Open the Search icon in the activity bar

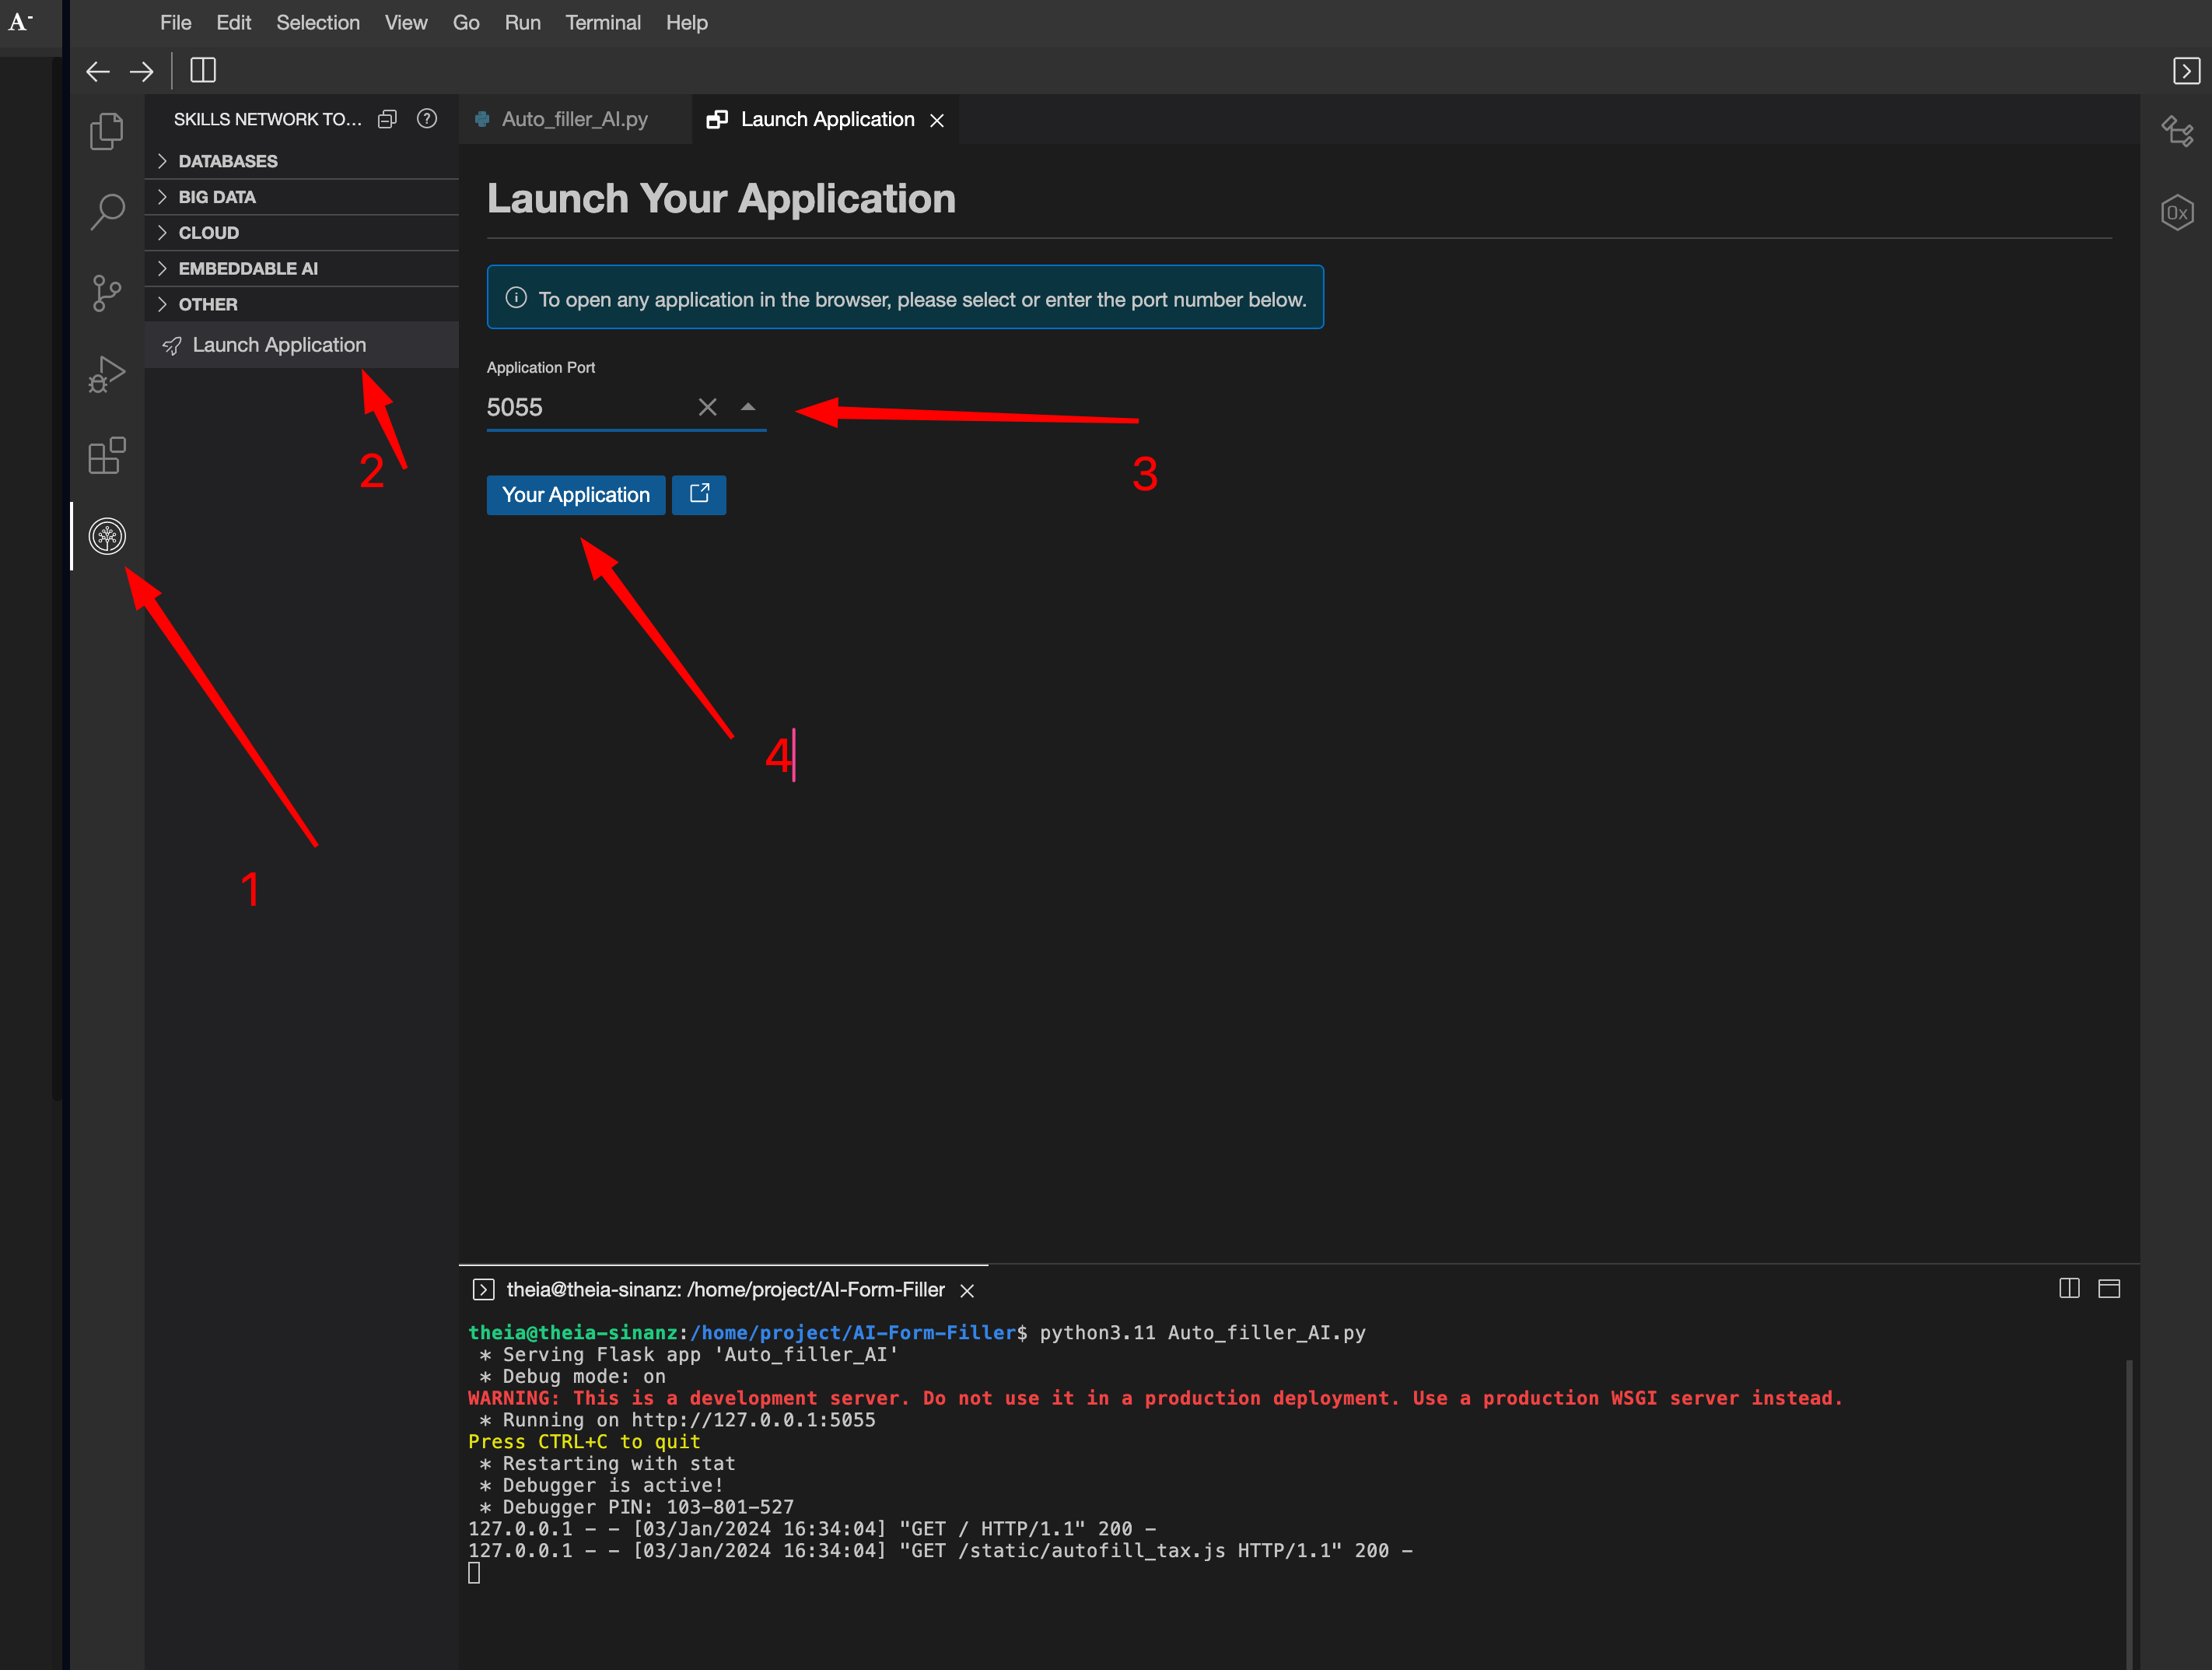(x=106, y=212)
